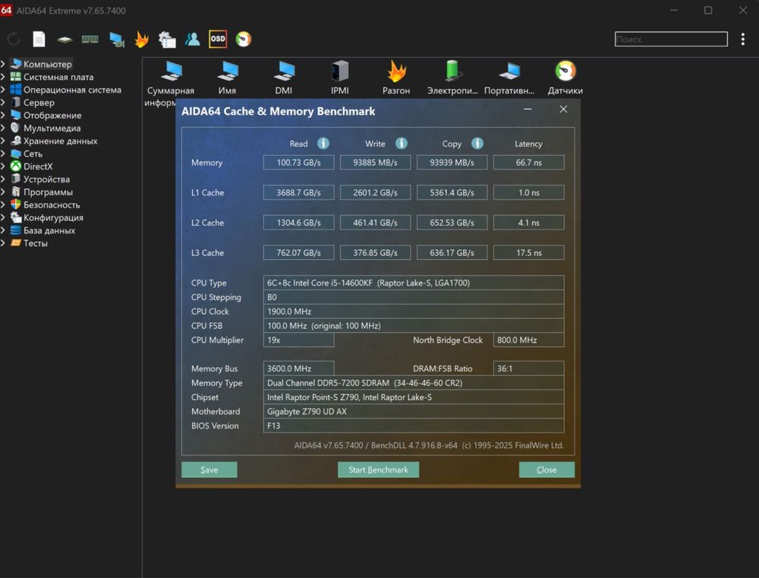759x578 pixels.
Task: Select Безопасность in the sidebar tree
Action: pyautogui.click(x=52, y=205)
